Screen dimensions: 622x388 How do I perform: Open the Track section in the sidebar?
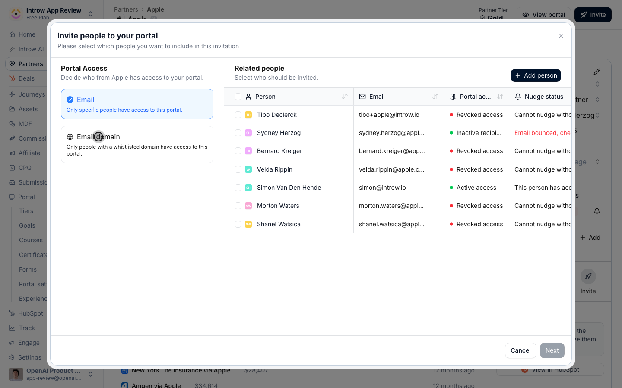point(26,328)
